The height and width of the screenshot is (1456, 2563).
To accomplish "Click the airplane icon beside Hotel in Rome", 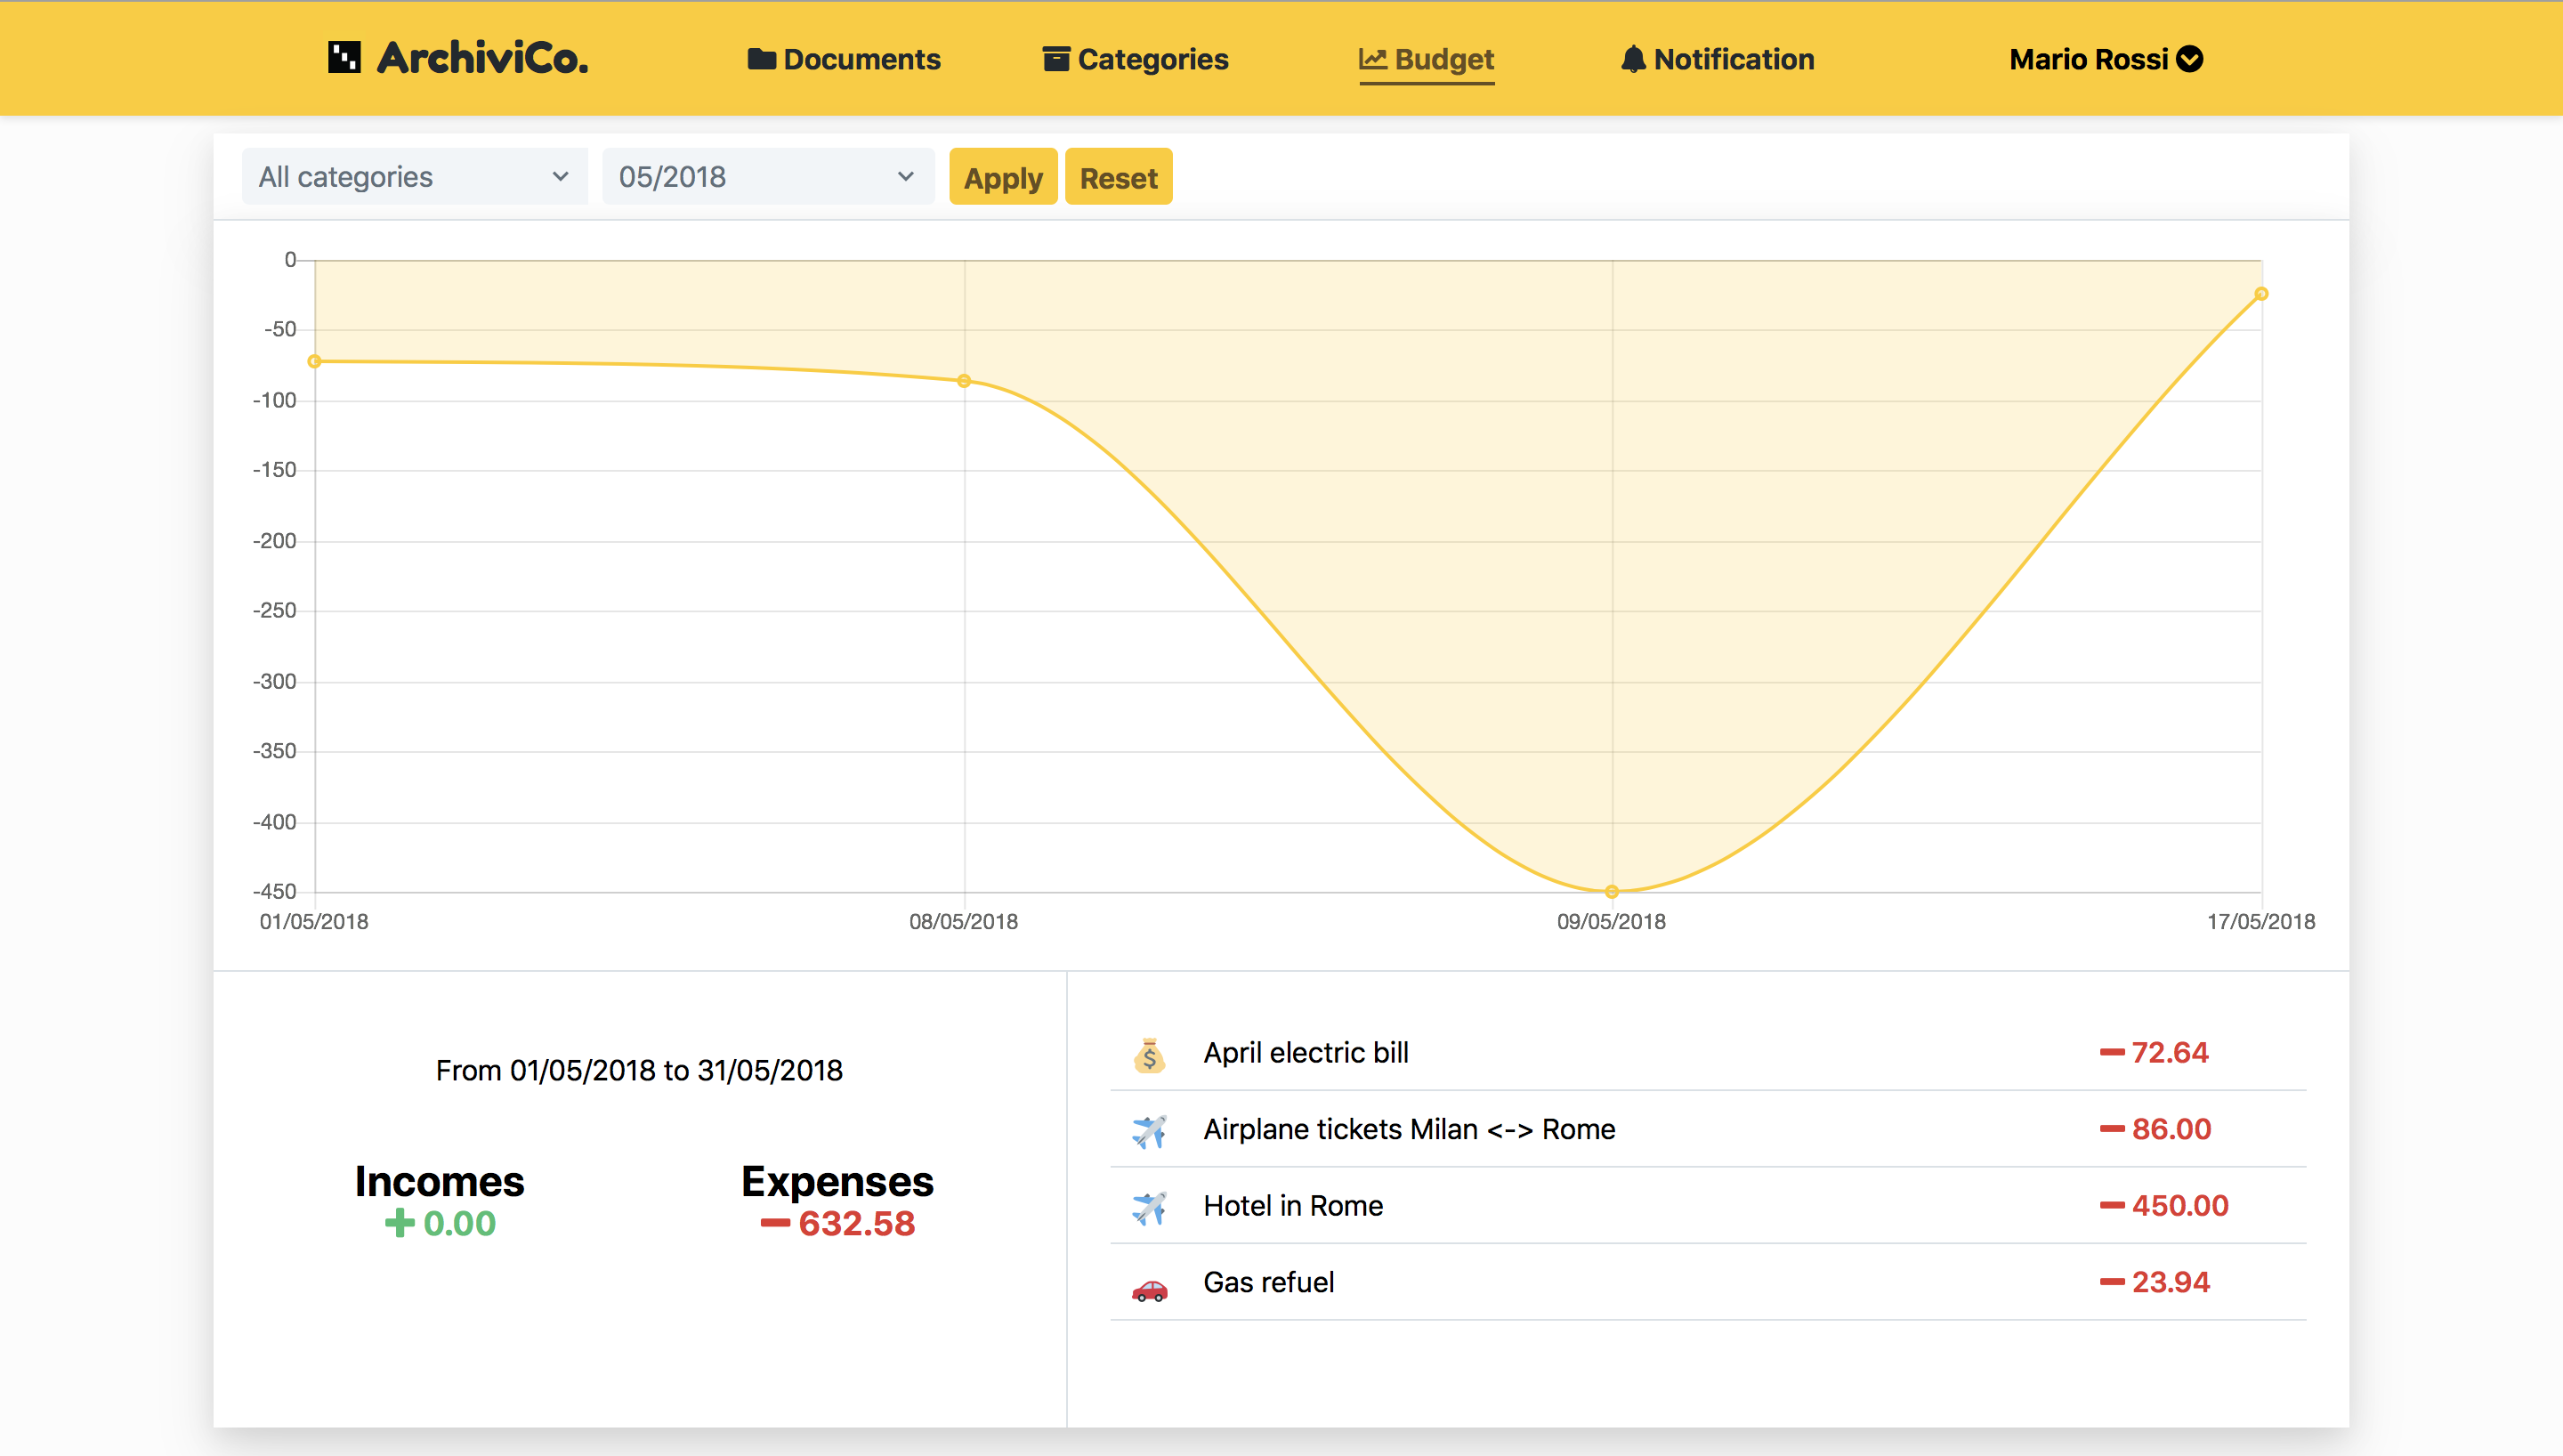I will click(x=1150, y=1207).
